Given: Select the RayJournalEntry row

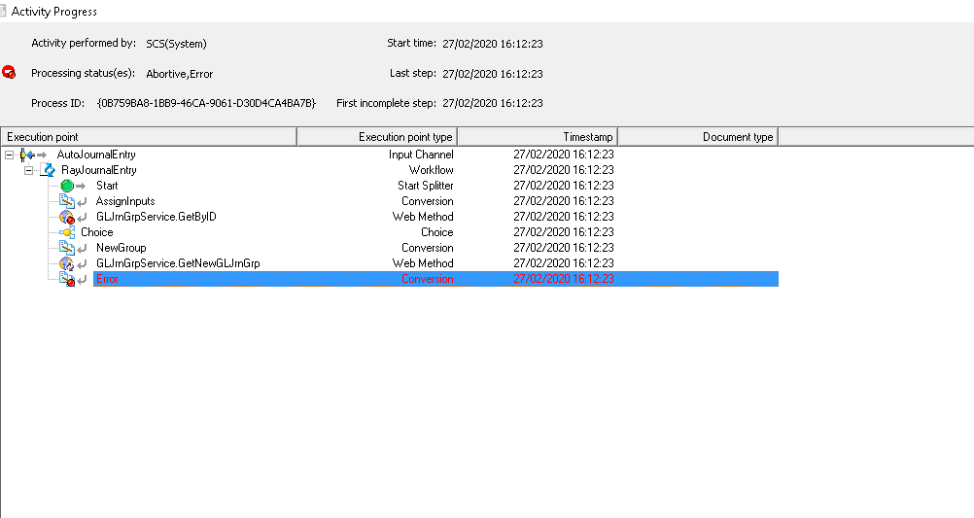Looking at the screenshot, I should coord(99,170).
